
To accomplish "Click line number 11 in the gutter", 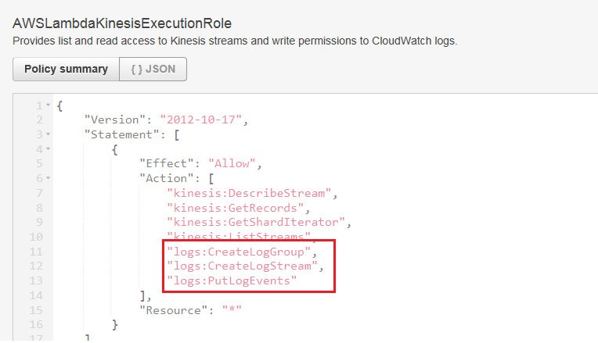I will click(x=36, y=252).
